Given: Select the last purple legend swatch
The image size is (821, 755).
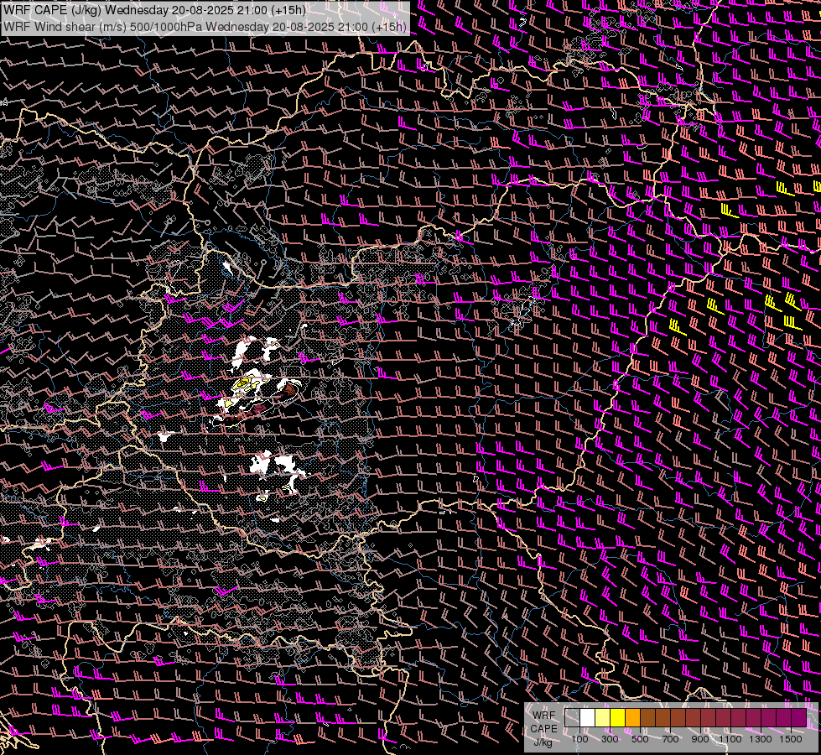Looking at the screenshot, I should (x=799, y=718).
